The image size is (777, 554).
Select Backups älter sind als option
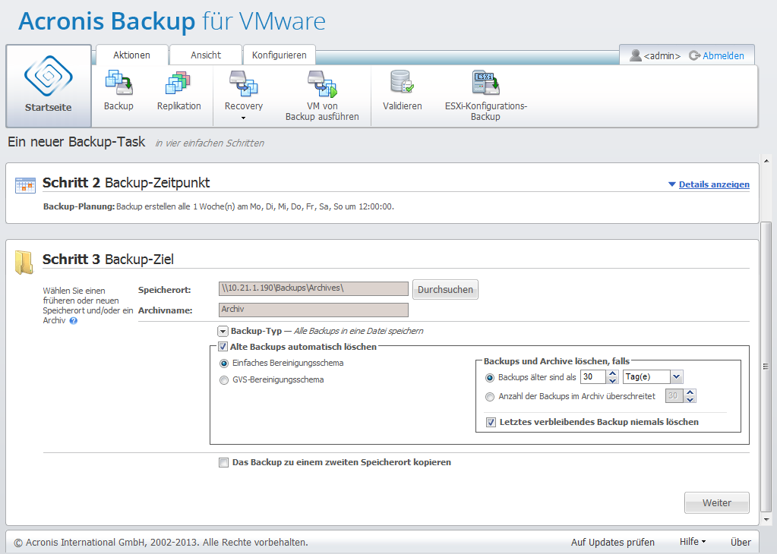pos(490,378)
